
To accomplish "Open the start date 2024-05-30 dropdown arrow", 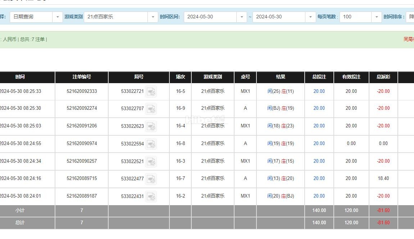I will [x=242, y=17].
